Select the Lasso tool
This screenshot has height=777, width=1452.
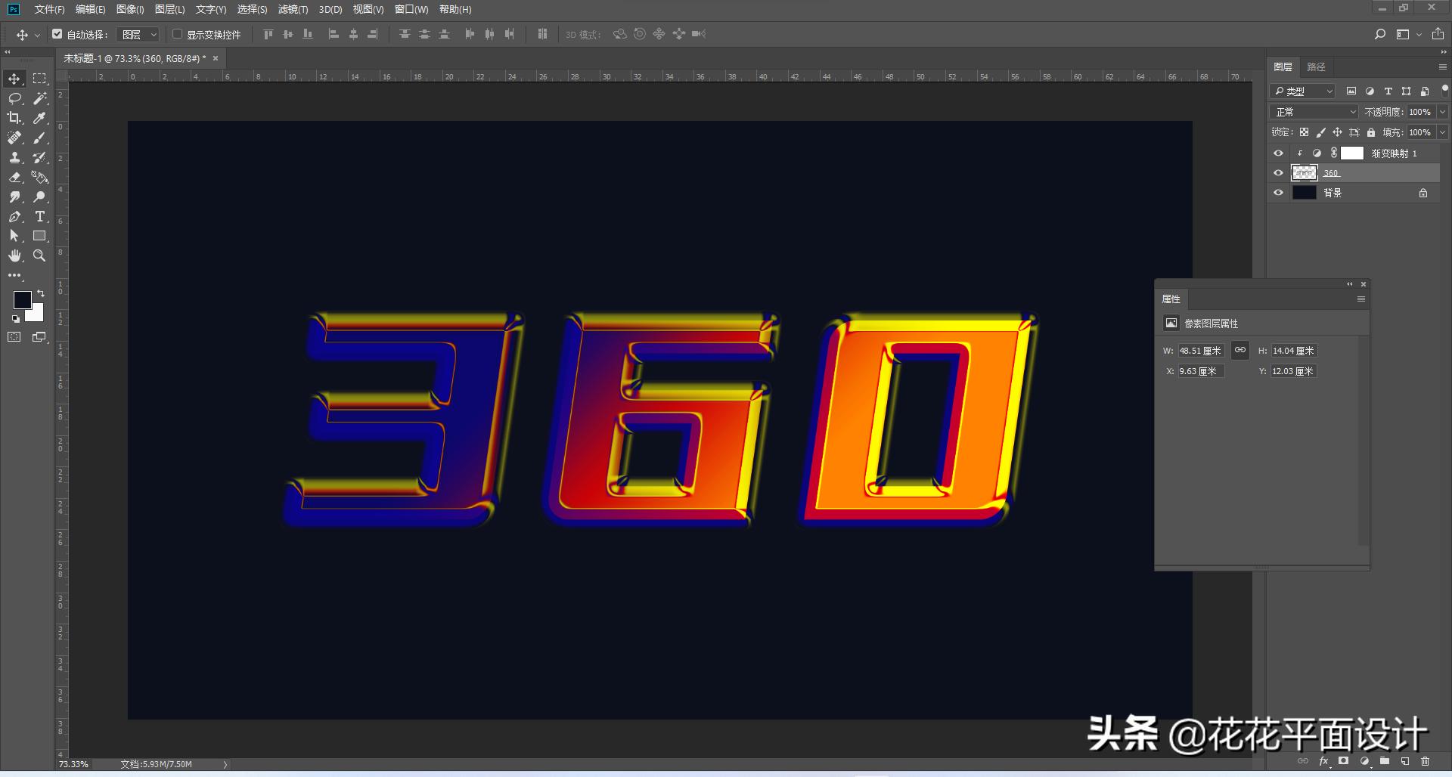(14, 98)
